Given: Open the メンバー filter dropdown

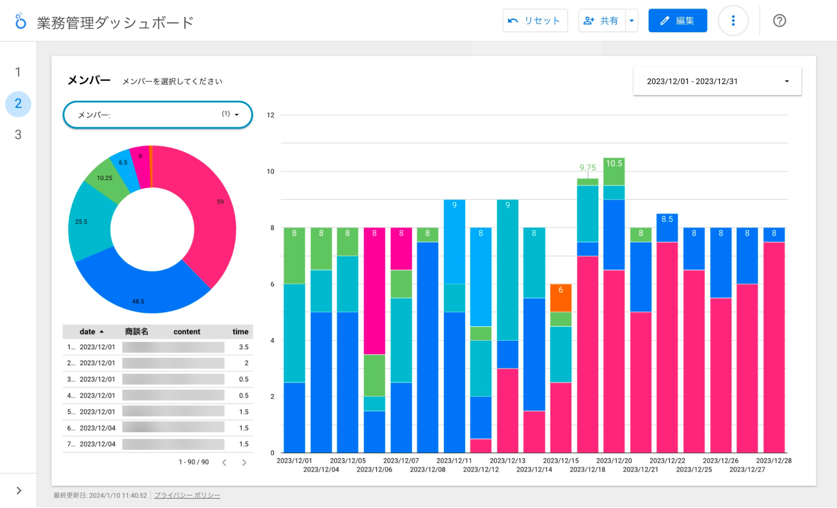Looking at the screenshot, I should pyautogui.click(x=157, y=115).
